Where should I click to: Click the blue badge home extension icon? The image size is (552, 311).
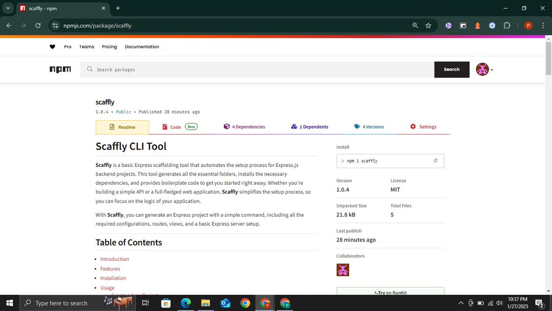492,26
